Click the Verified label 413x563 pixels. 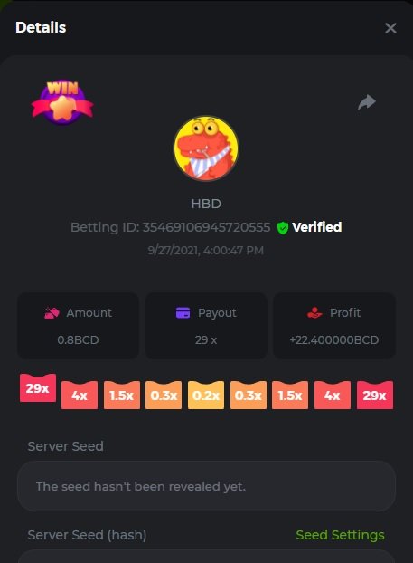[316, 227]
